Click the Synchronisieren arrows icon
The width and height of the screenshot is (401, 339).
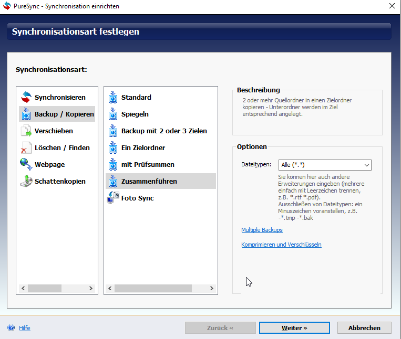click(x=26, y=97)
